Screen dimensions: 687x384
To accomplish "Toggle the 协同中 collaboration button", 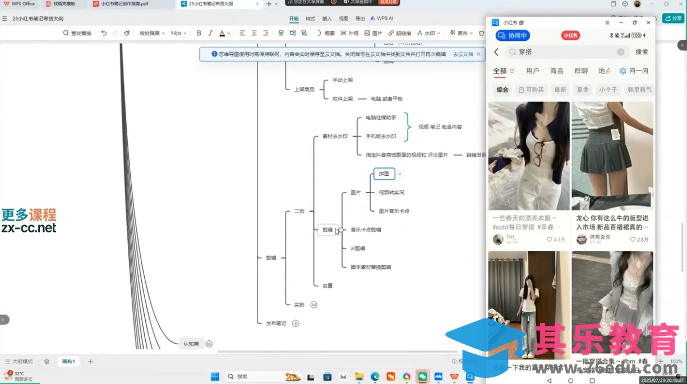I will coord(513,36).
